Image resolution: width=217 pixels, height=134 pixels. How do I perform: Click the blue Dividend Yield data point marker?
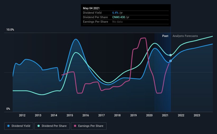pyautogui.click(x=170, y=61)
